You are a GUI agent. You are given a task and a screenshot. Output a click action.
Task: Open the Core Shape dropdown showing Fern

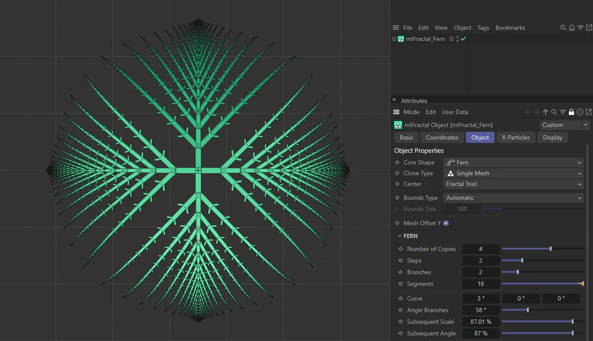coord(513,162)
